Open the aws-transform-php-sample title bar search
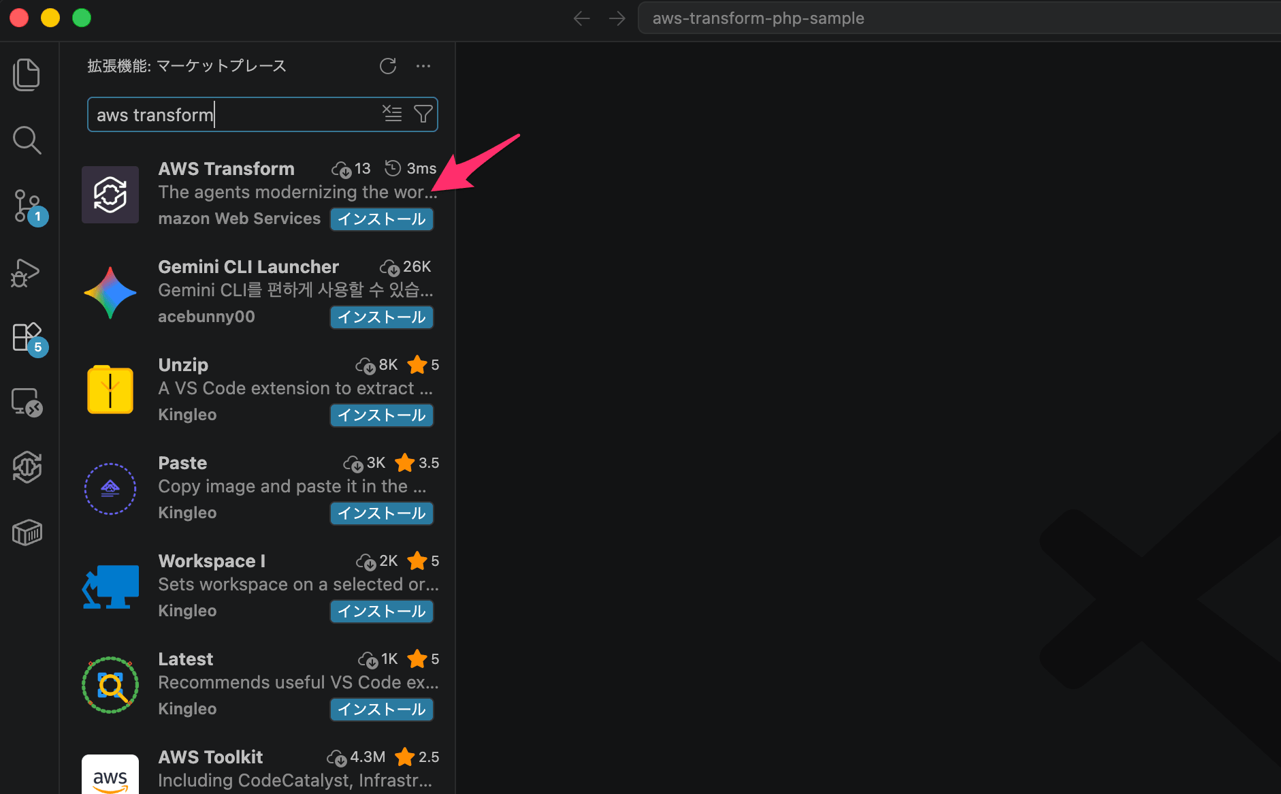The height and width of the screenshot is (794, 1281). click(x=758, y=18)
